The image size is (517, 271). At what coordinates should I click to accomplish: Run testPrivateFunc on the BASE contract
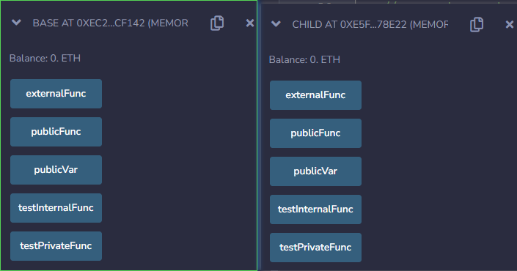56,246
